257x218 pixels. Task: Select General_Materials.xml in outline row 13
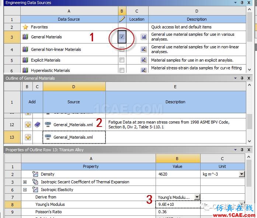[73, 137]
